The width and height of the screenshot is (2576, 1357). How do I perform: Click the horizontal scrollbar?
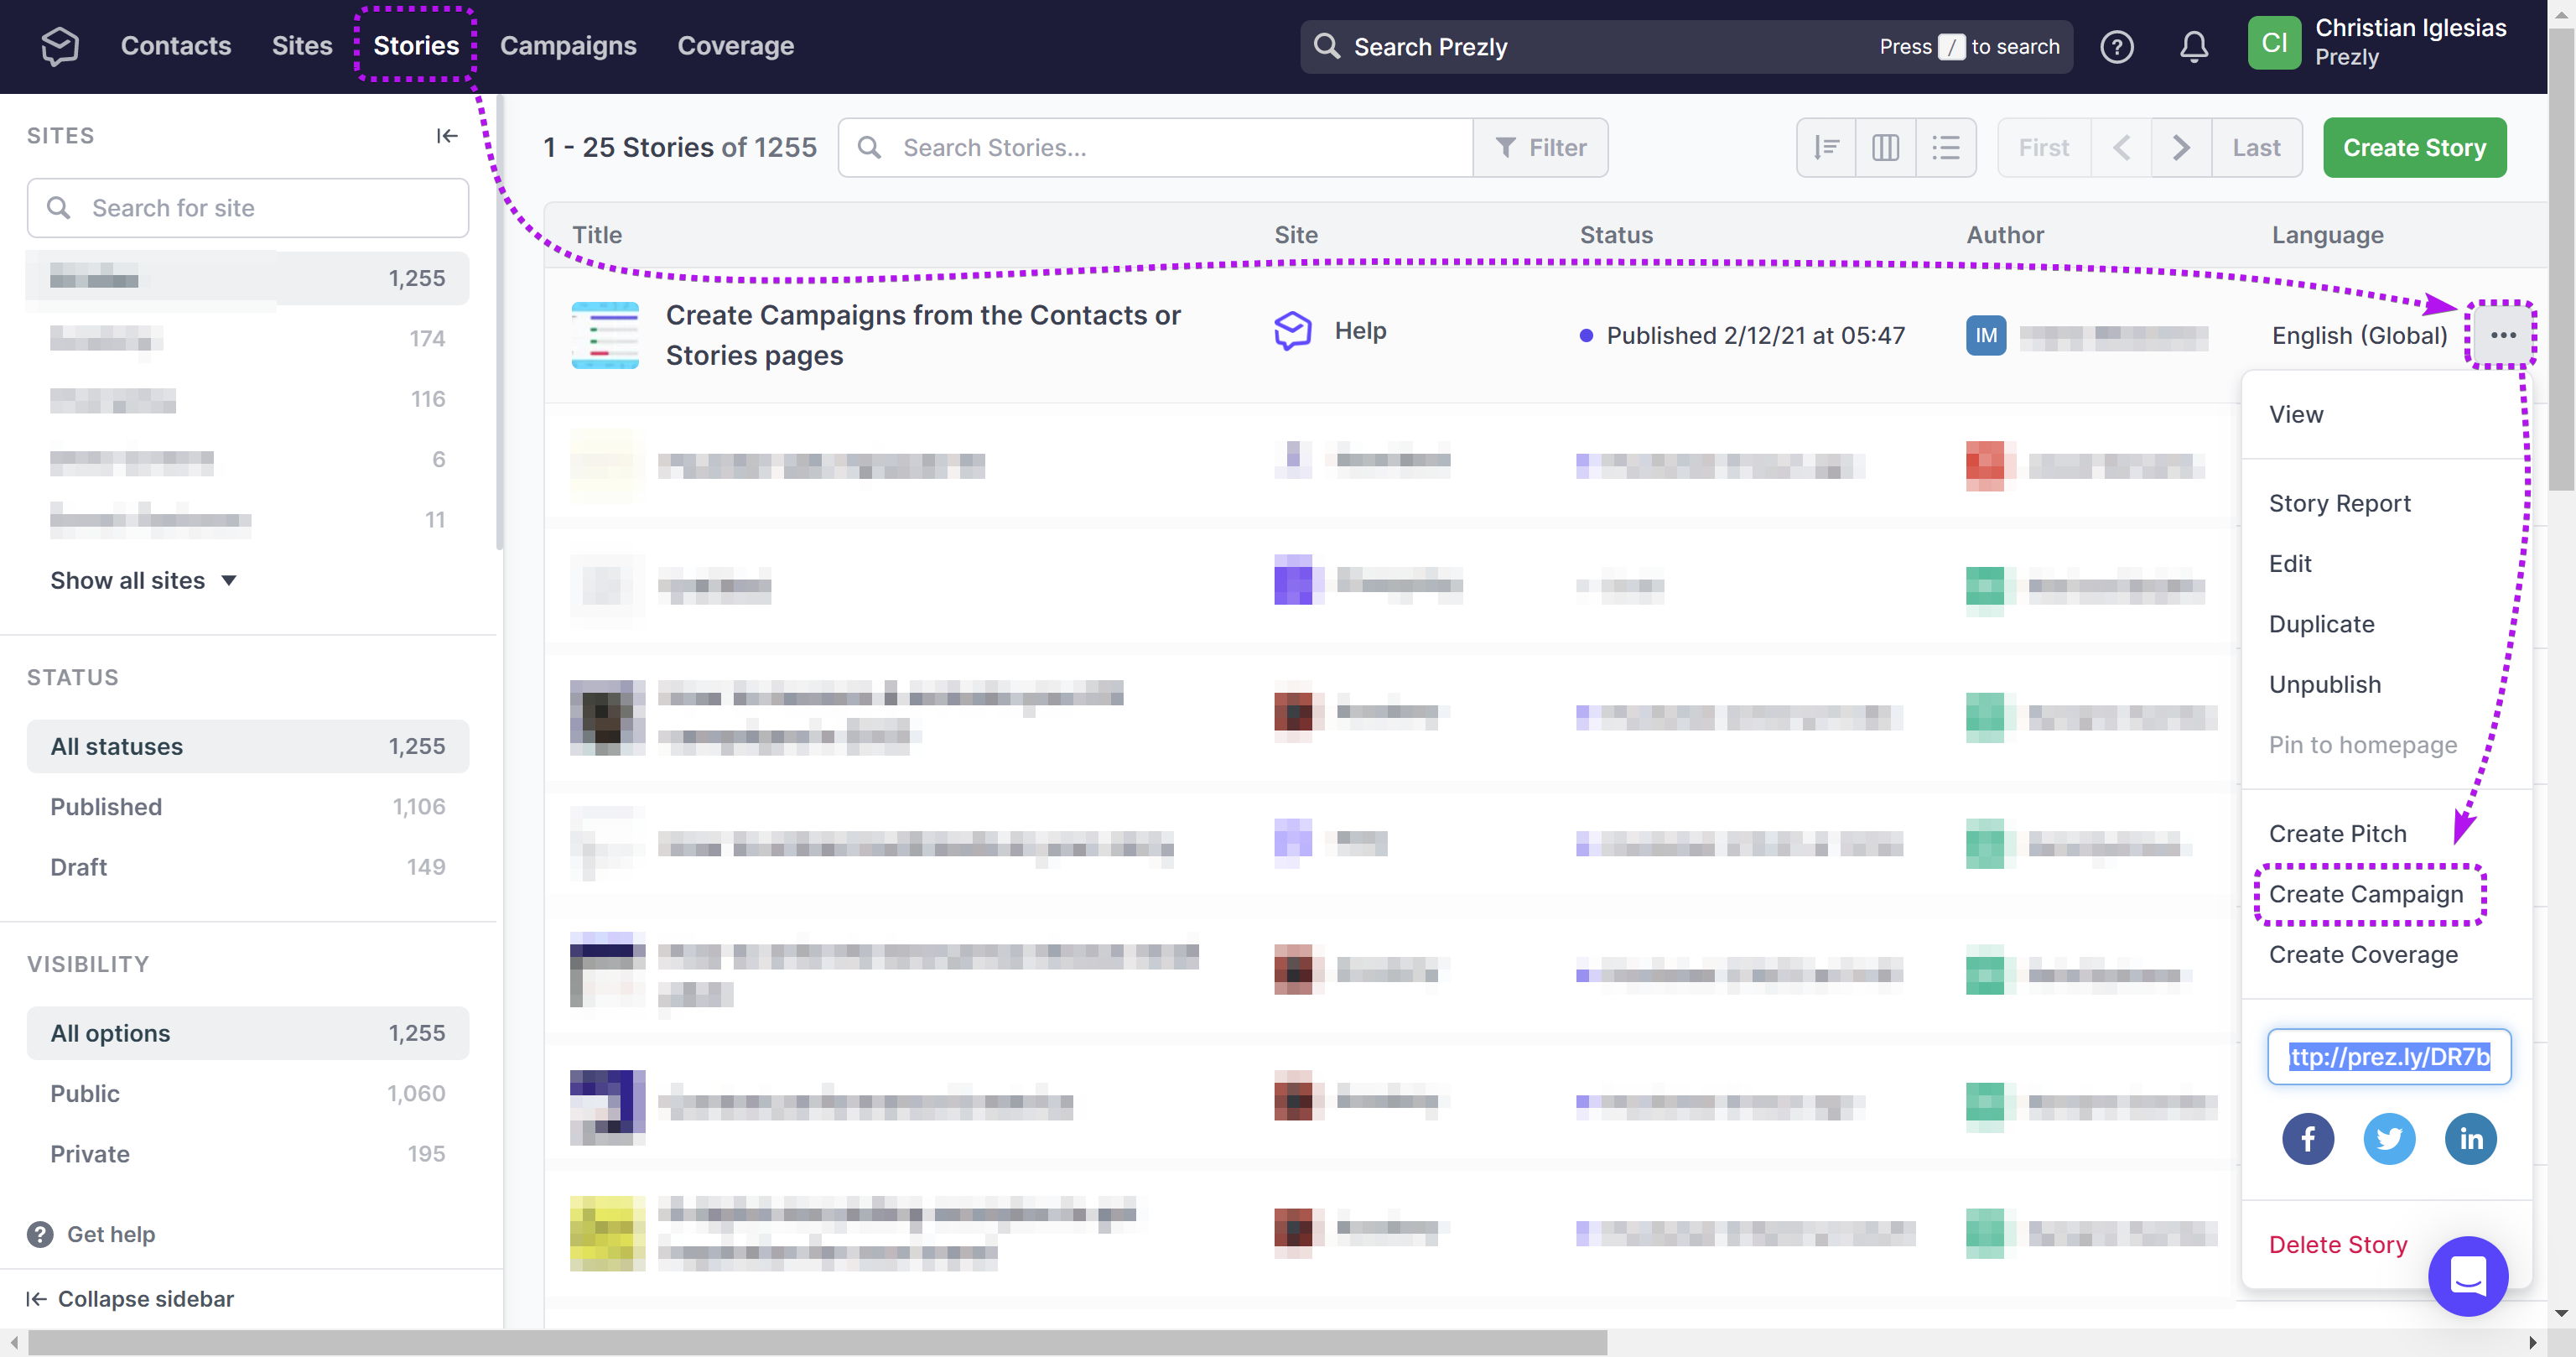(x=817, y=1343)
